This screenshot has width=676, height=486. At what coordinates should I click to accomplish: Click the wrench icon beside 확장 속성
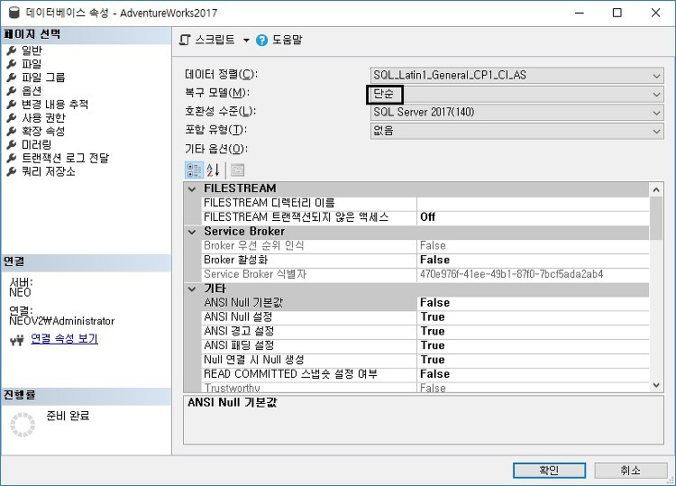12,131
